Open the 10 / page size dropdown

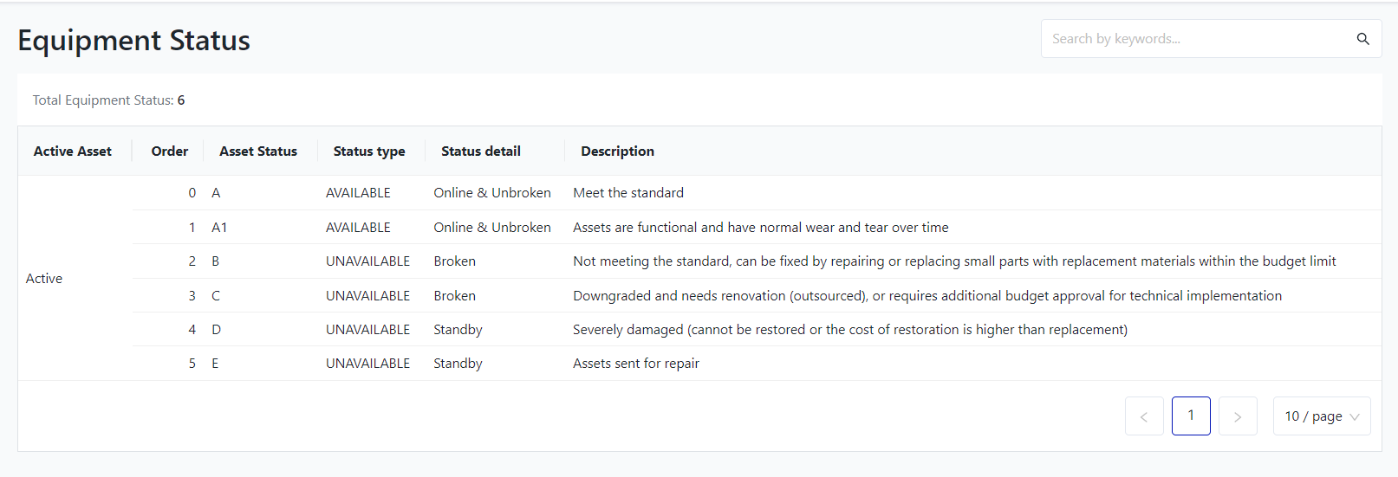coord(1321,416)
